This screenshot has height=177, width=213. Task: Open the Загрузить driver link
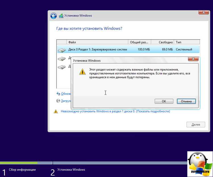66,101
